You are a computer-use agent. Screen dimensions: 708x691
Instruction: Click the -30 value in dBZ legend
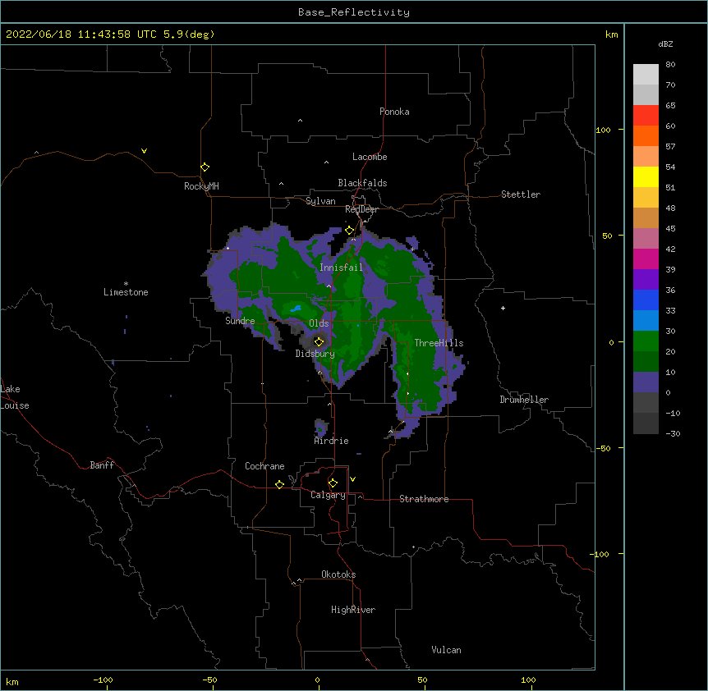click(673, 433)
